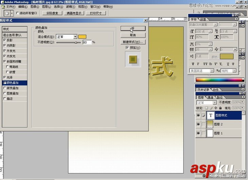Uncheck the 内阴影 inner shadow checkbox
Image resolution: width=248 pixels, height=180 pixels.
[5, 45]
